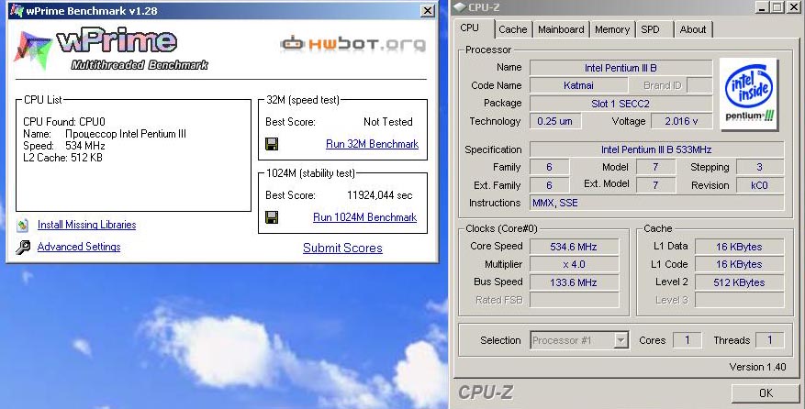
Task: Click the Not Tested score text
Action: [388, 122]
